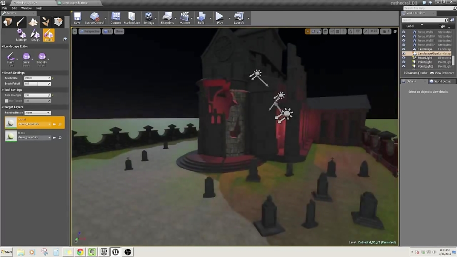Hide the PointLight2 actor via eye icon
The height and width of the screenshot is (257, 457).
(x=404, y=66)
